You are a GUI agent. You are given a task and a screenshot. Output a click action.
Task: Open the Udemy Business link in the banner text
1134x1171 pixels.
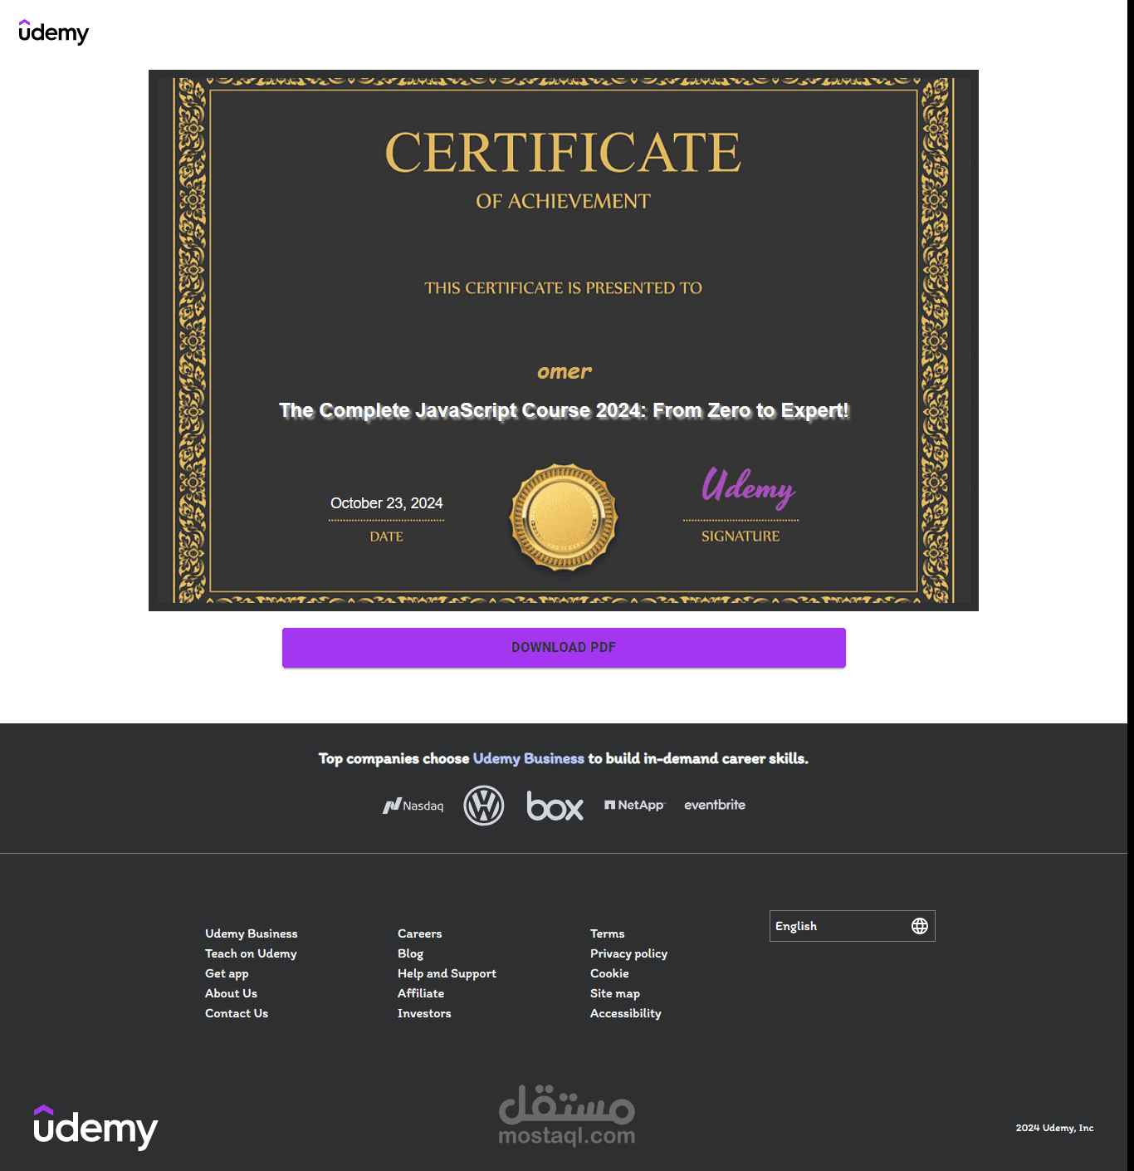tap(529, 758)
